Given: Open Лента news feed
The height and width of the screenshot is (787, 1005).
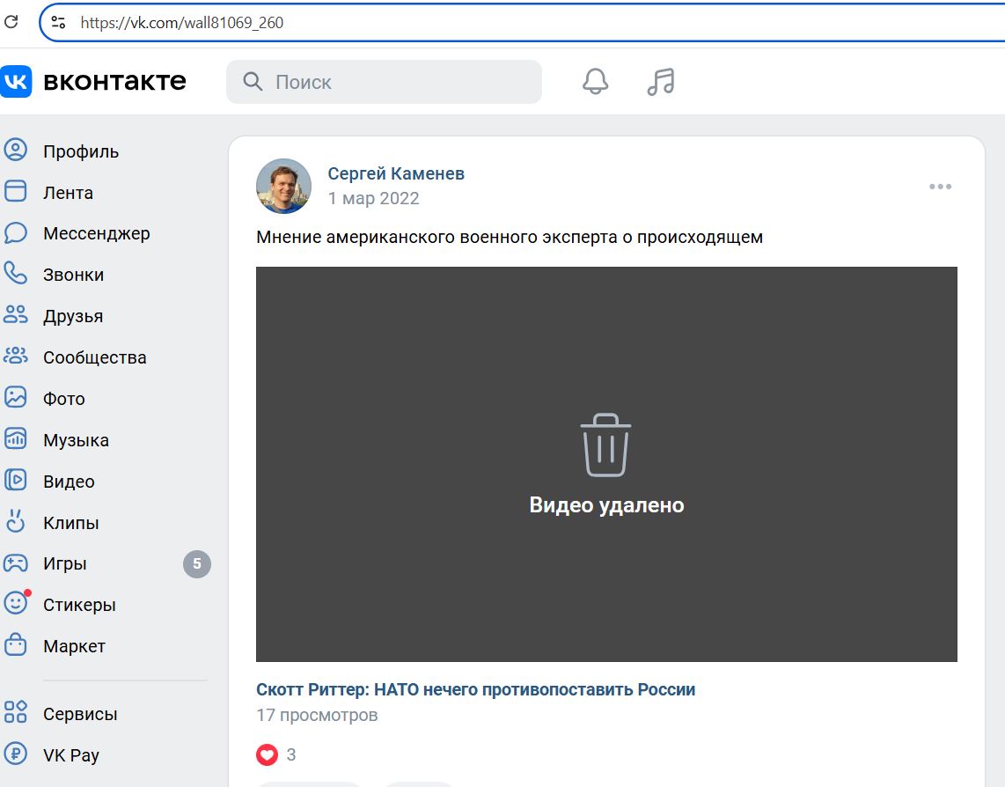Looking at the screenshot, I should click(68, 193).
